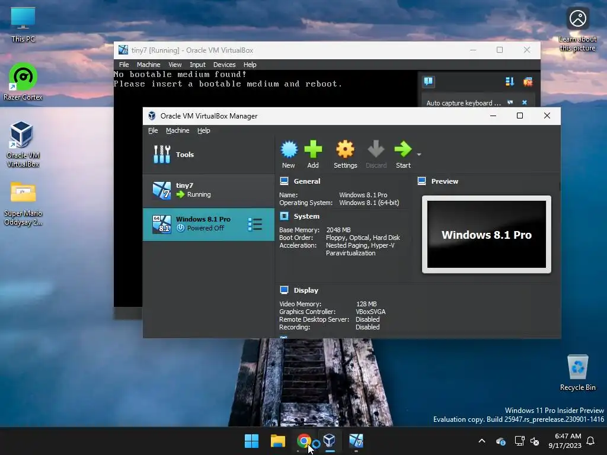Click the General section header icon
Image resolution: width=607 pixels, height=455 pixels.
tap(284, 181)
